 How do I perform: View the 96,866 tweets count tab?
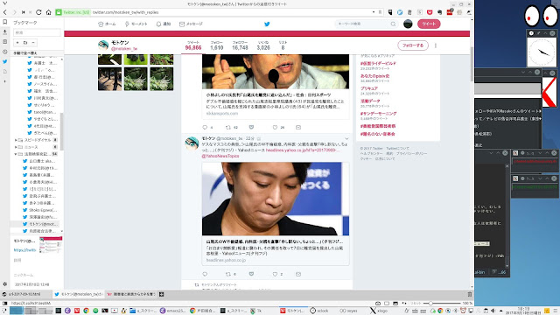click(x=193, y=45)
